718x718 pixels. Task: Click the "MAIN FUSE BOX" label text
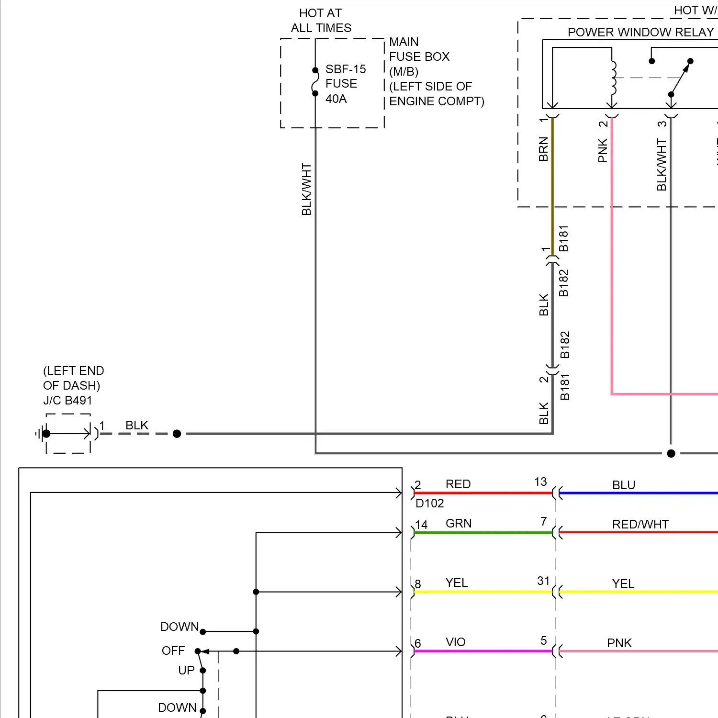tap(419, 49)
